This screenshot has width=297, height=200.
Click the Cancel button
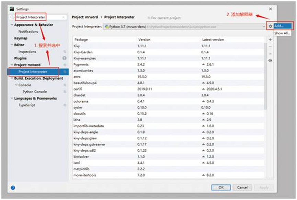pyautogui.click(x=242, y=188)
